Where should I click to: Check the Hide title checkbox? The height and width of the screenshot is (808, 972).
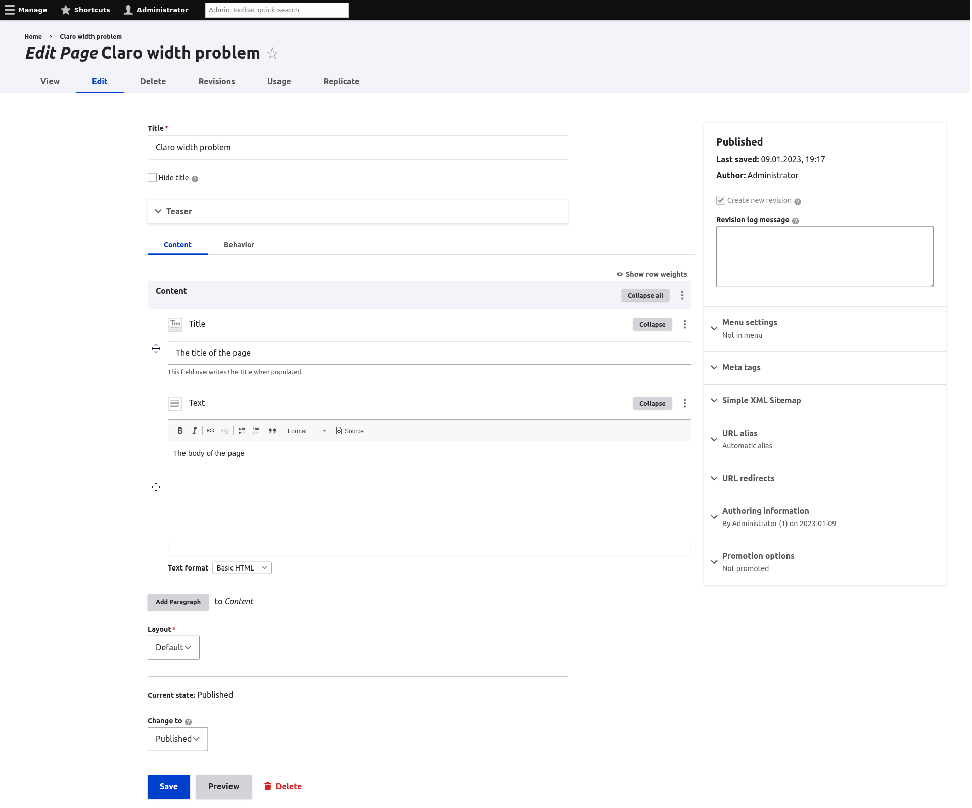(x=152, y=177)
